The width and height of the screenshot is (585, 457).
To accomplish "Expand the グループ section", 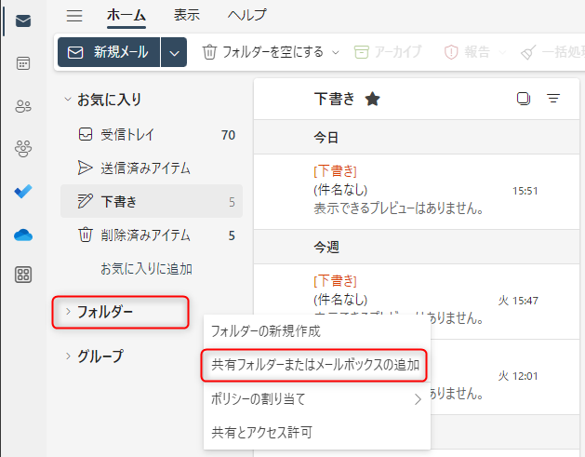I will pyautogui.click(x=67, y=356).
